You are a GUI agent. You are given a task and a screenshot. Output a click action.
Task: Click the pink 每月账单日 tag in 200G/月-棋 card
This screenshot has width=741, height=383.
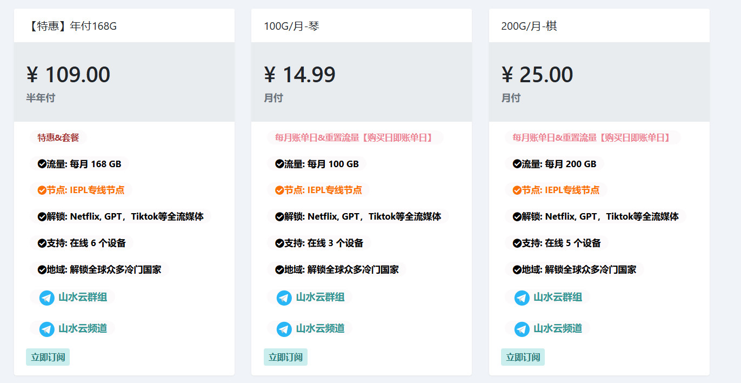(592, 138)
